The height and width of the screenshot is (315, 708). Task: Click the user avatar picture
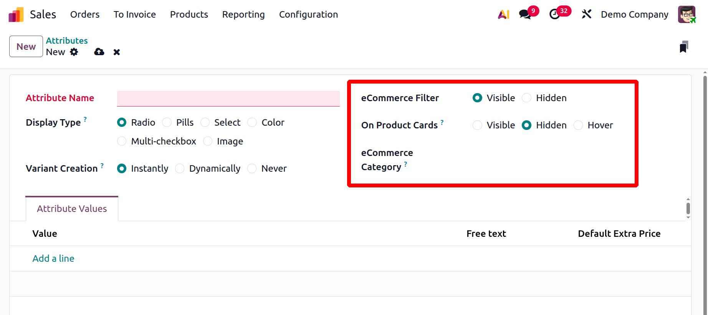click(x=686, y=15)
